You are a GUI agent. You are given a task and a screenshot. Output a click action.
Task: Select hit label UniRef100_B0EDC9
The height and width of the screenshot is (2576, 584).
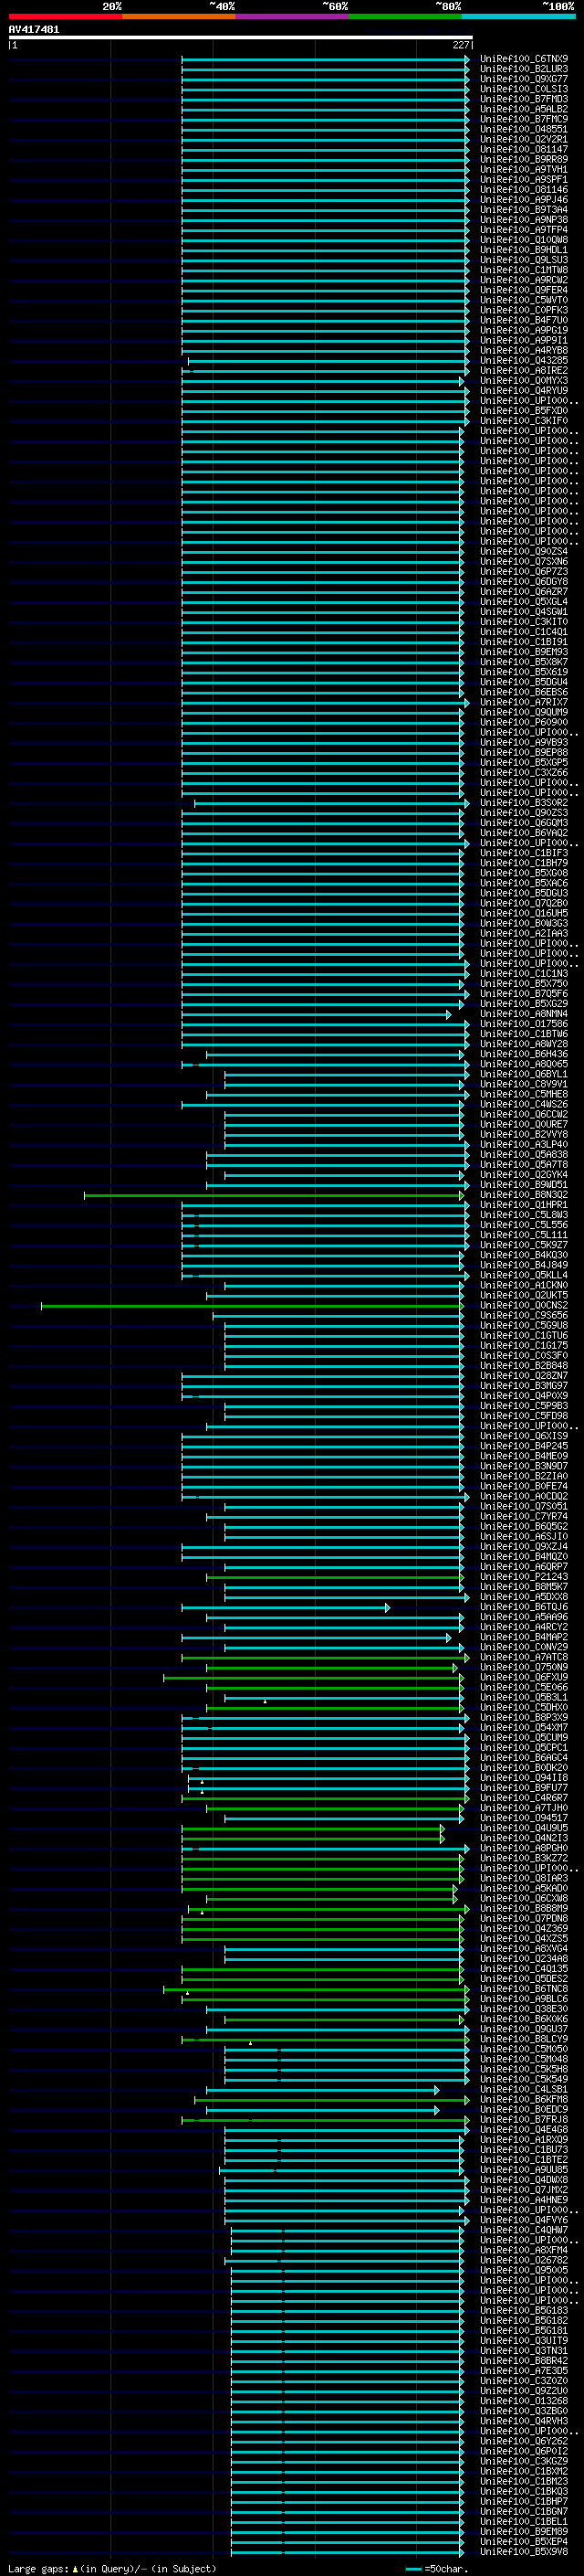coord(524,2109)
